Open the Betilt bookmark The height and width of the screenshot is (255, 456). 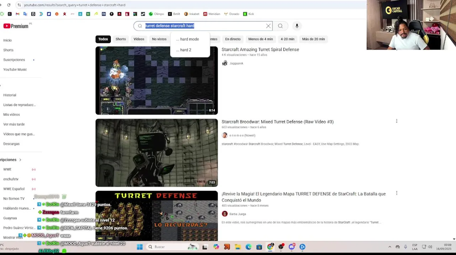[x=174, y=14]
